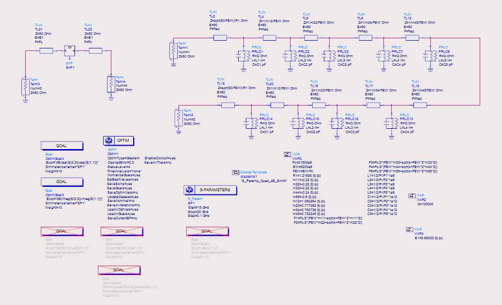The image size is (502, 305).
Task: Select the OPTIM optimization controller block
Action: pyautogui.click(x=119, y=141)
